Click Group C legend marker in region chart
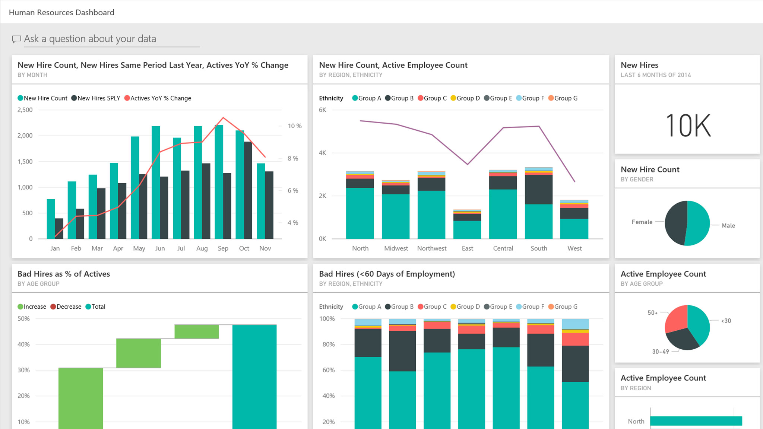Viewport: 763px width, 429px height. tap(421, 98)
